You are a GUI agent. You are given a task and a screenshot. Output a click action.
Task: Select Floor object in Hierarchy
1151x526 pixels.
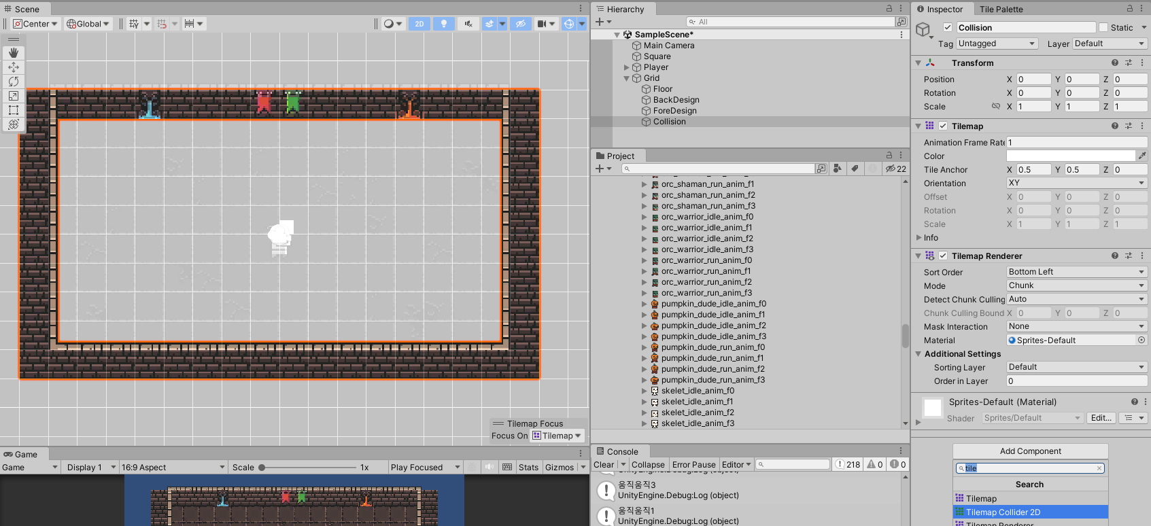pyautogui.click(x=663, y=89)
